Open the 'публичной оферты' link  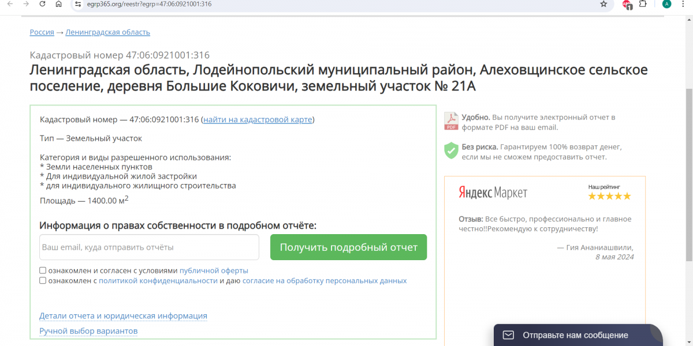[214, 270]
